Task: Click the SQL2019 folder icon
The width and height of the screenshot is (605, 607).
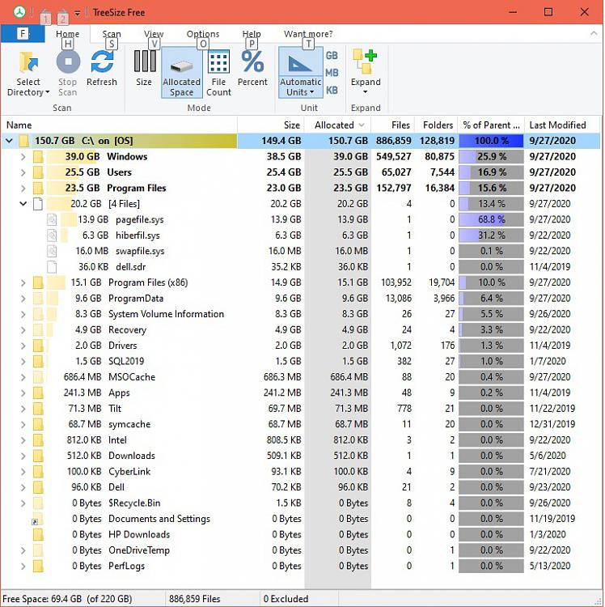Action: 38,361
